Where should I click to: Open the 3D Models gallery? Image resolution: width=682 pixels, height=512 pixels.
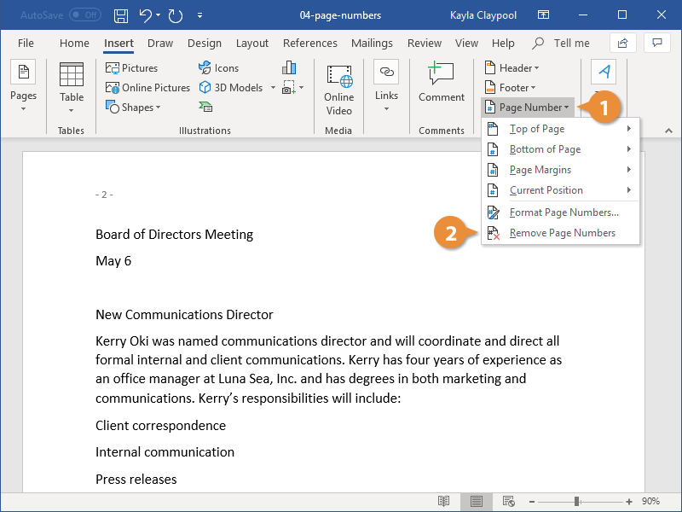(231, 88)
